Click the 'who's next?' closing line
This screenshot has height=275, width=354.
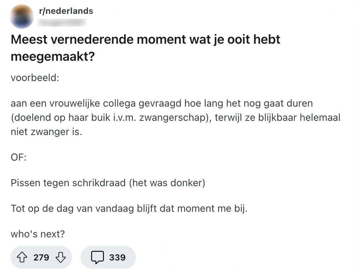(x=38, y=234)
